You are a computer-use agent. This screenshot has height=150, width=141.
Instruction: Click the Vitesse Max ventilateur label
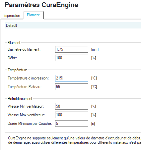tap(26, 115)
